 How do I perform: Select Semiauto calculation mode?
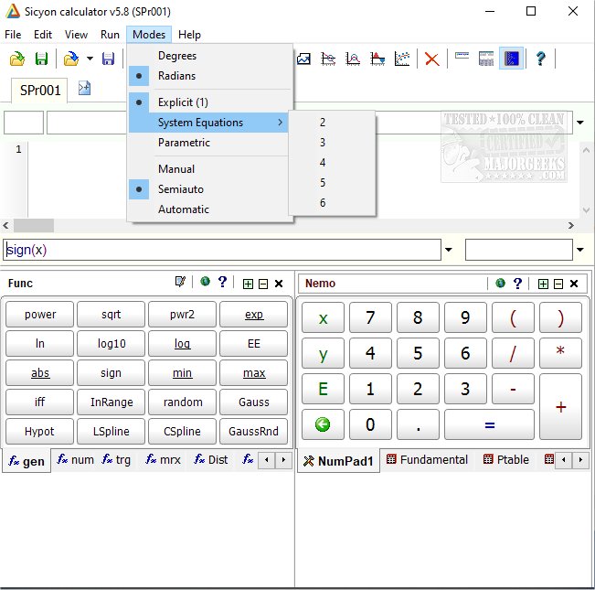click(210, 189)
